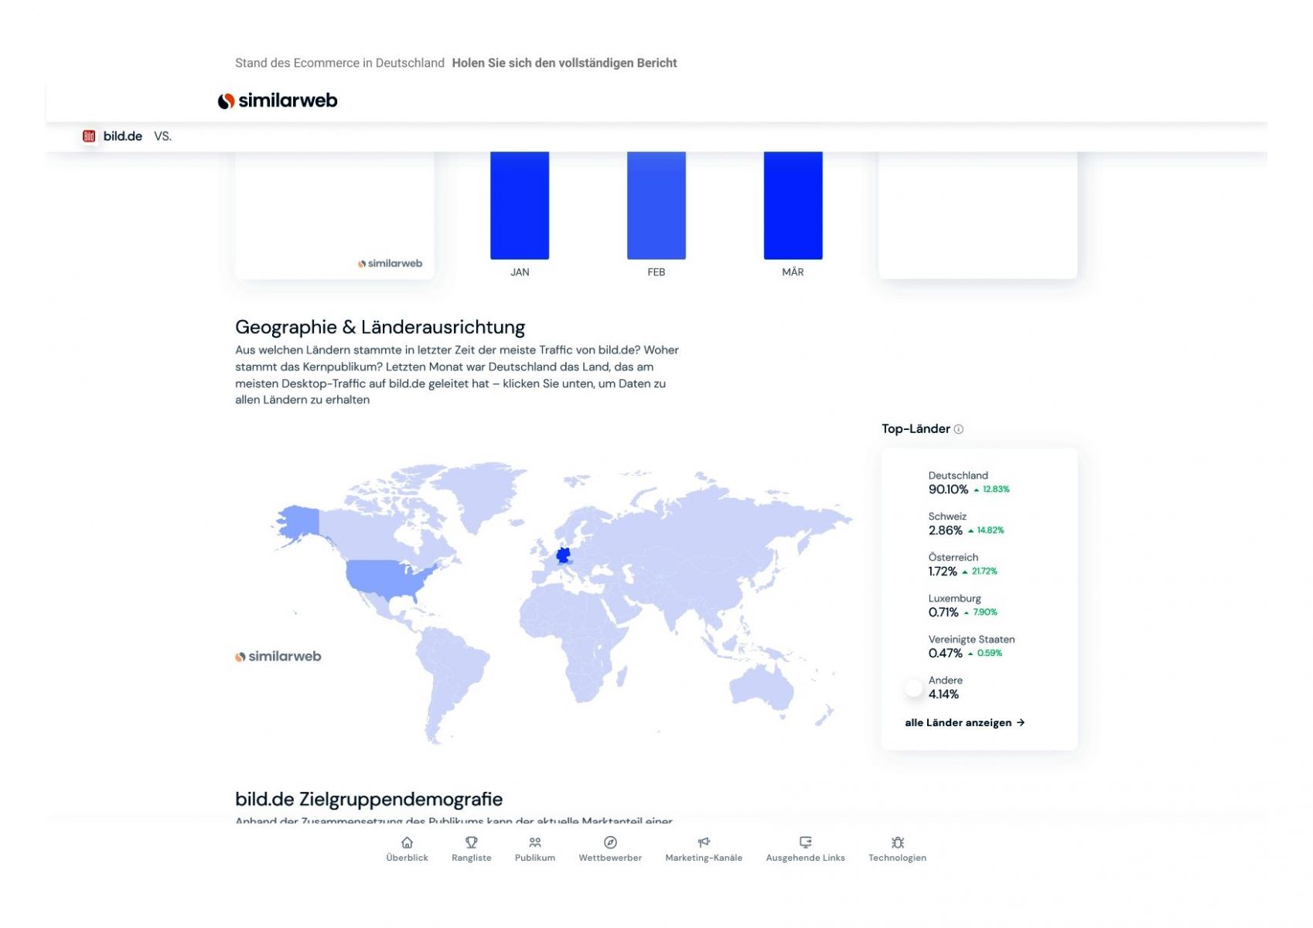Click Geographie & Länderausrichtung heading

pos(380,327)
